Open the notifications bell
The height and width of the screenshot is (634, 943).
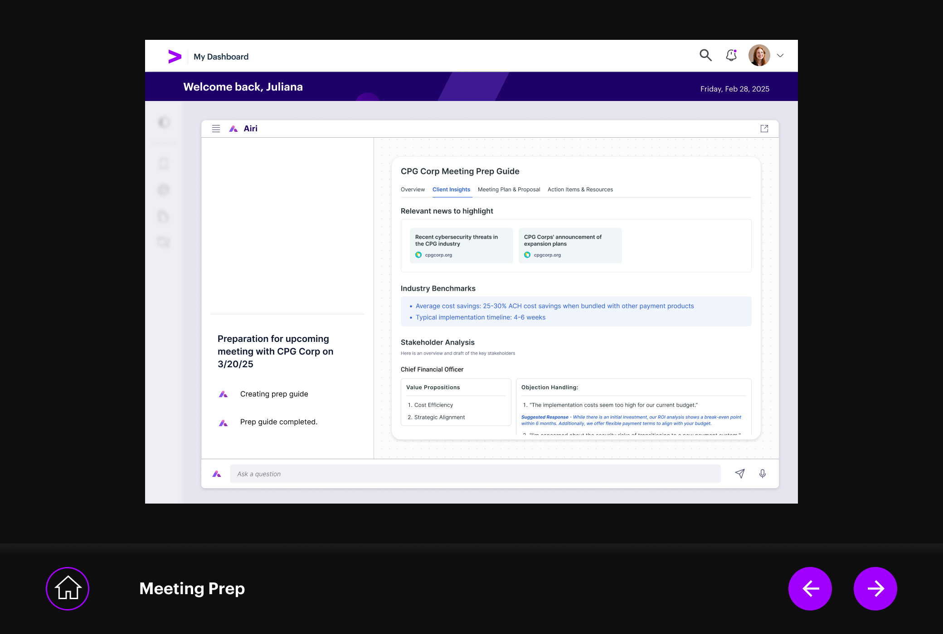[x=731, y=55]
